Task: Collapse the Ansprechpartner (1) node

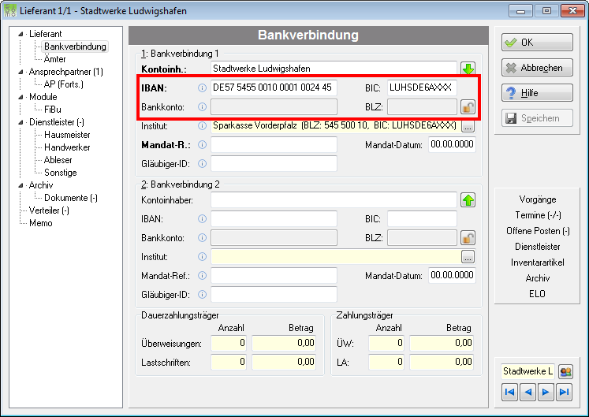Action: point(21,73)
